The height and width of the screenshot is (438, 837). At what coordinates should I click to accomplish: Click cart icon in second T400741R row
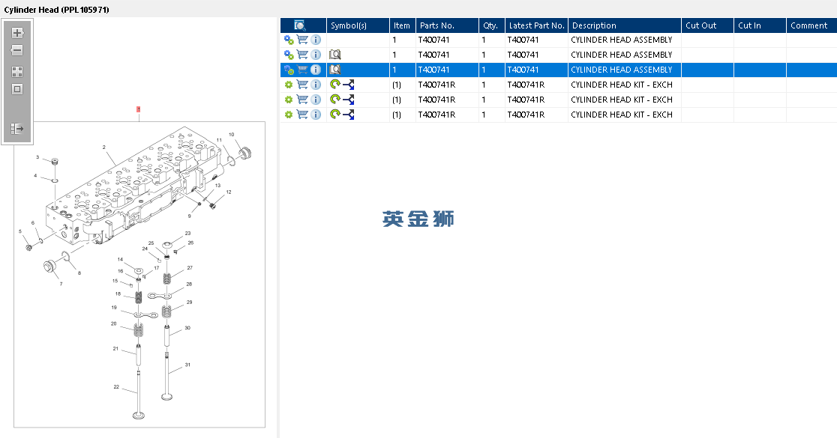click(x=302, y=99)
